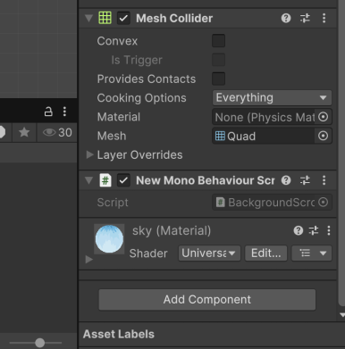Open sky Material more options menu

click(x=329, y=230)
